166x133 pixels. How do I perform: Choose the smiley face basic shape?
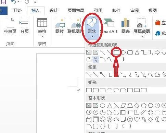[130, 120]
